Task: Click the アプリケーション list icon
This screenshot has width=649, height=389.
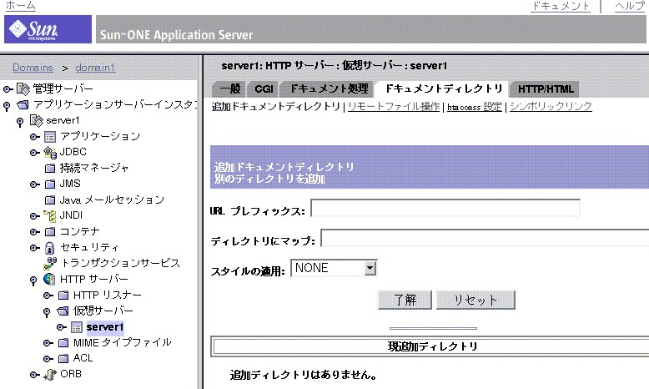Action: click(50, 137)
